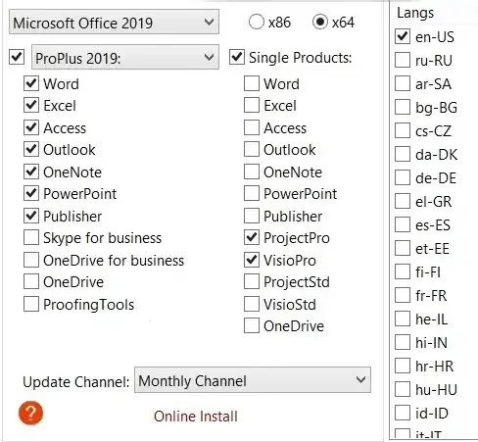Uncheck the en-US language
Image resolution: width=478 pixels, height=442 pixels.
(x=403, y=36)
